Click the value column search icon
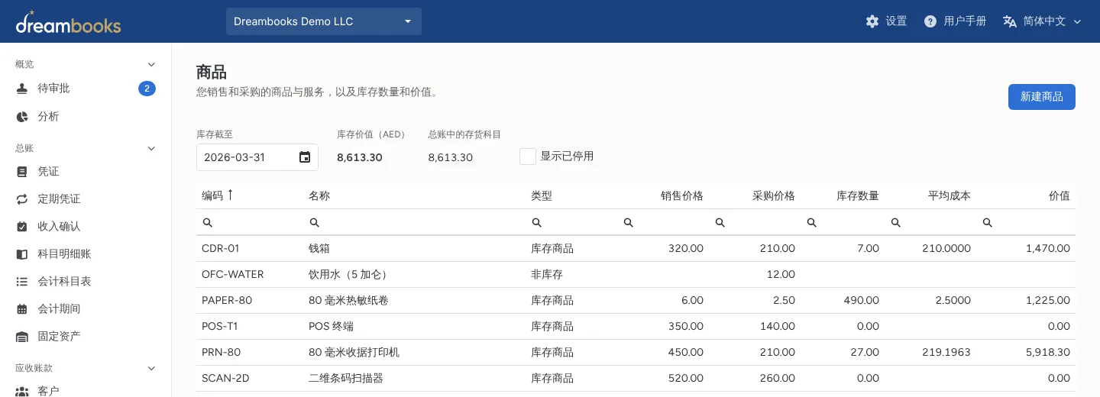 click(987, 223)
